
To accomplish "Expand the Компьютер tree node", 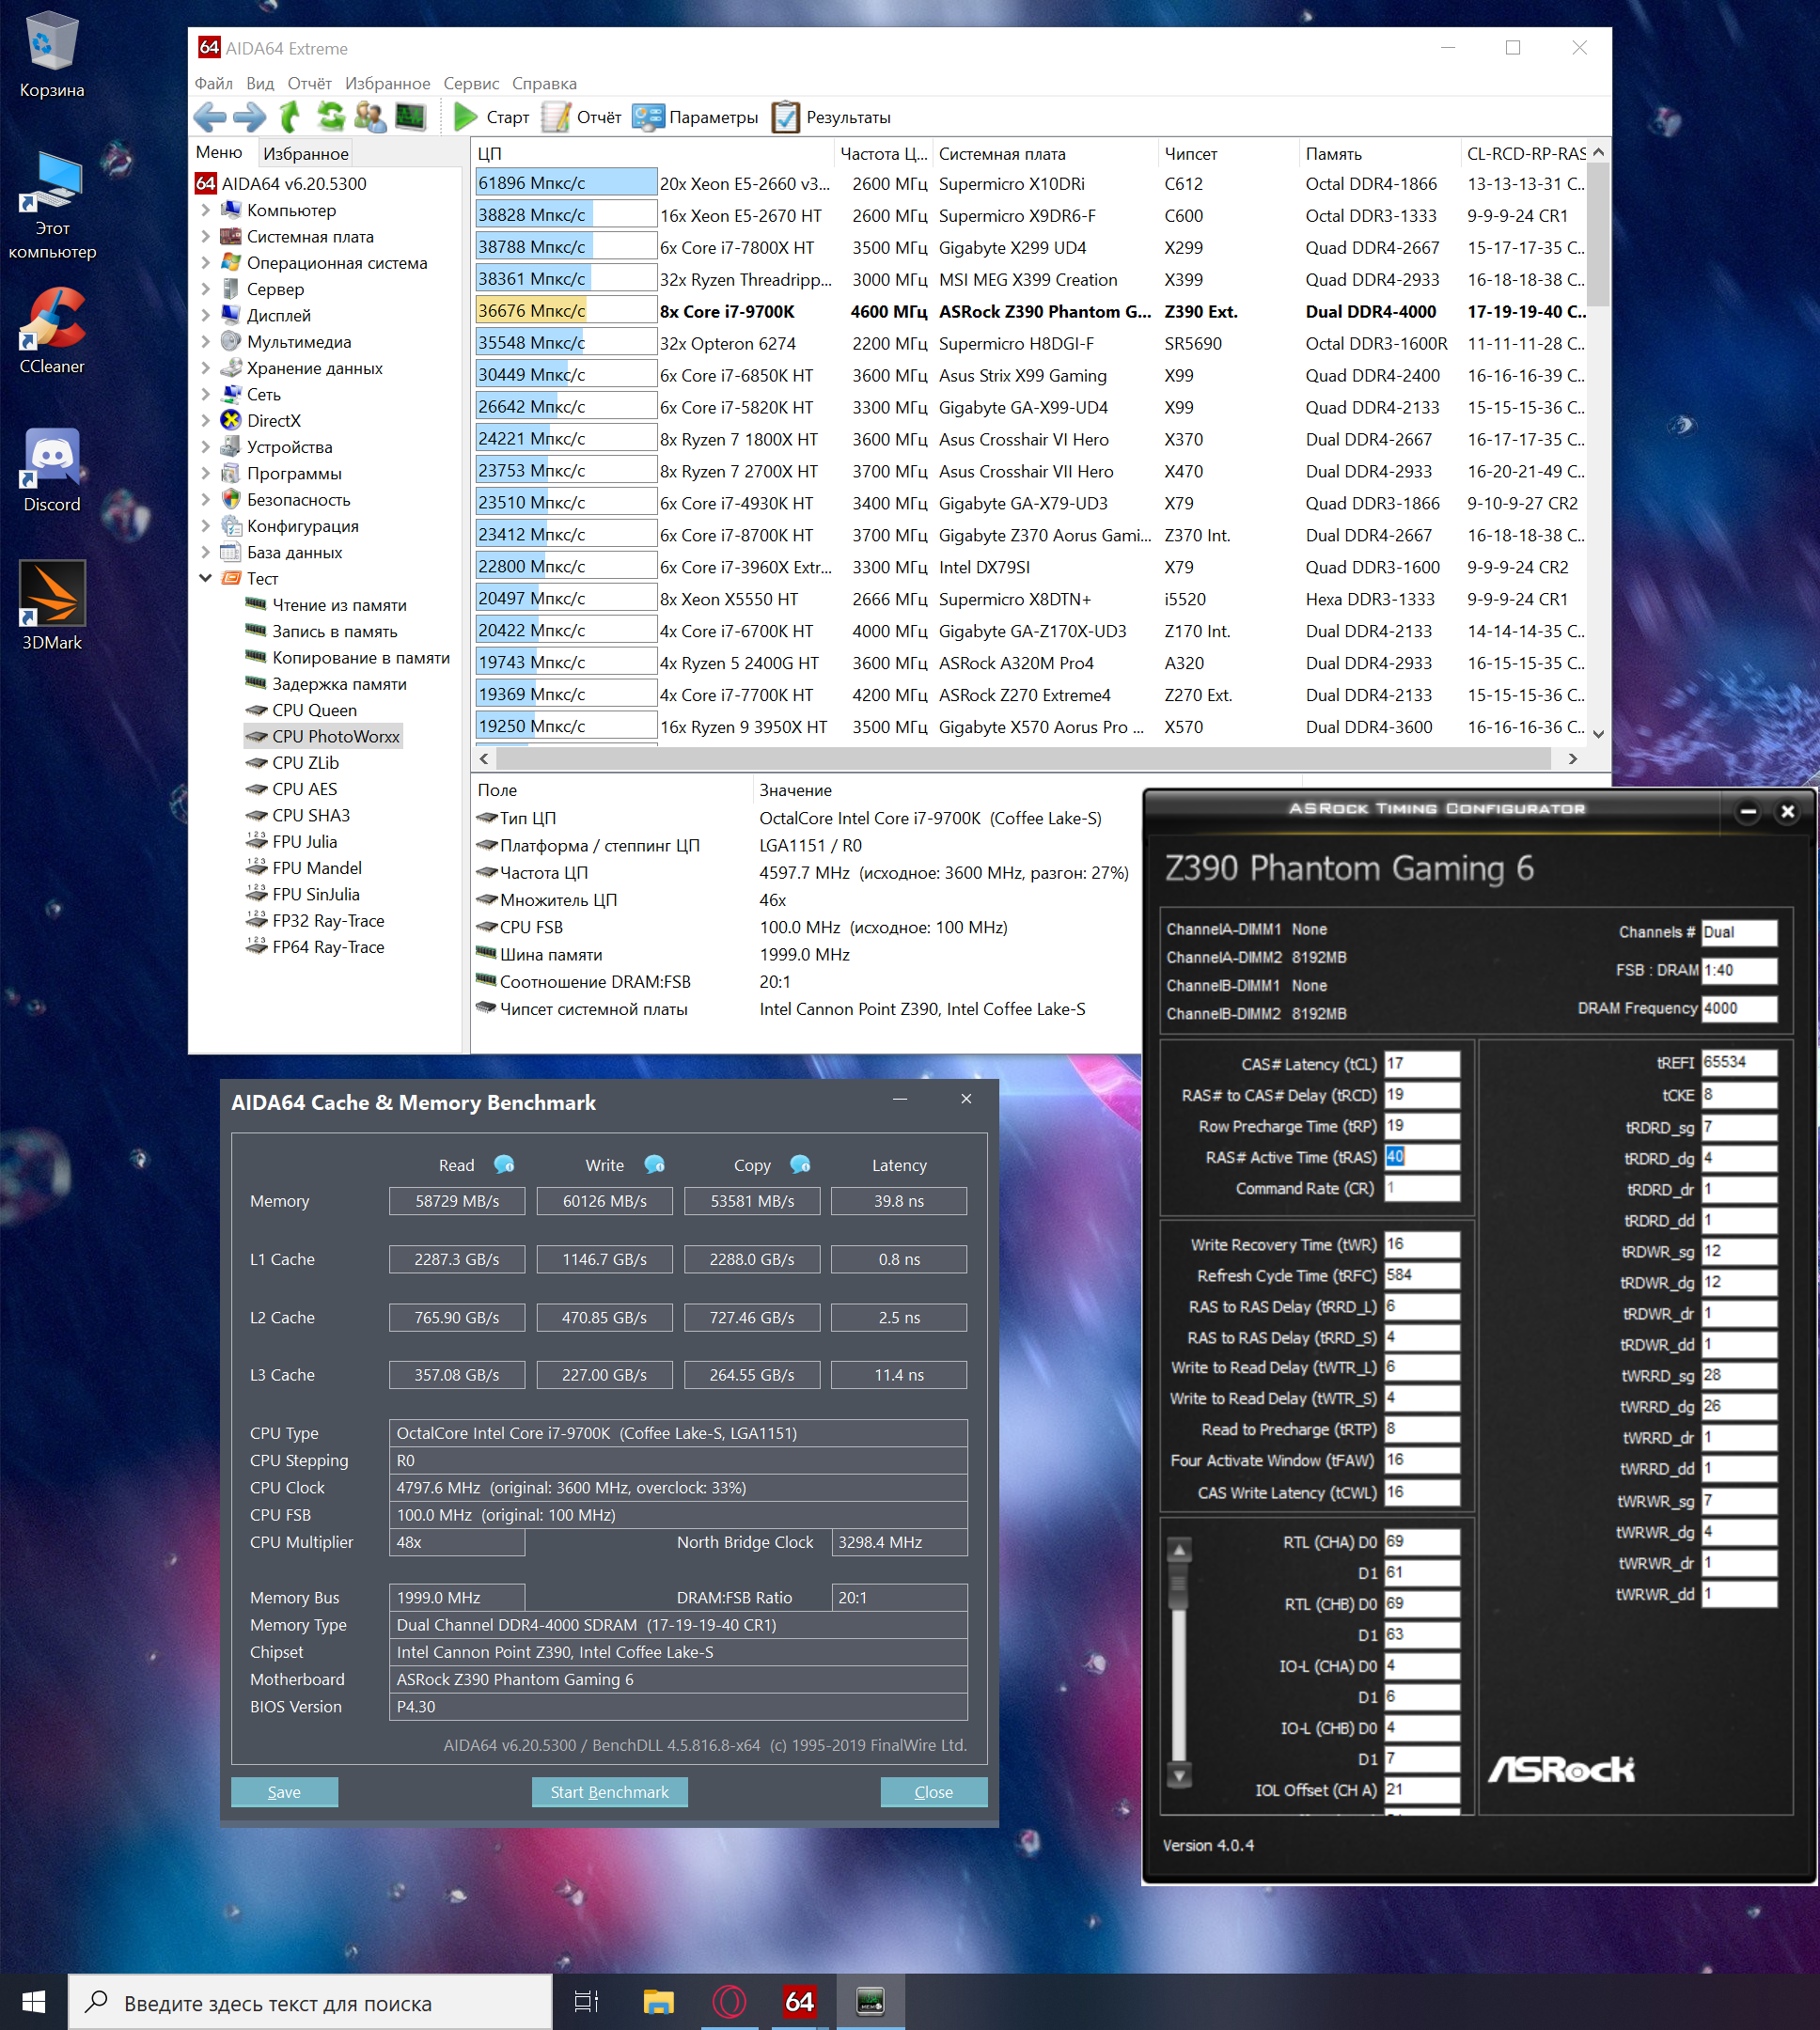I will click(206, 210).
